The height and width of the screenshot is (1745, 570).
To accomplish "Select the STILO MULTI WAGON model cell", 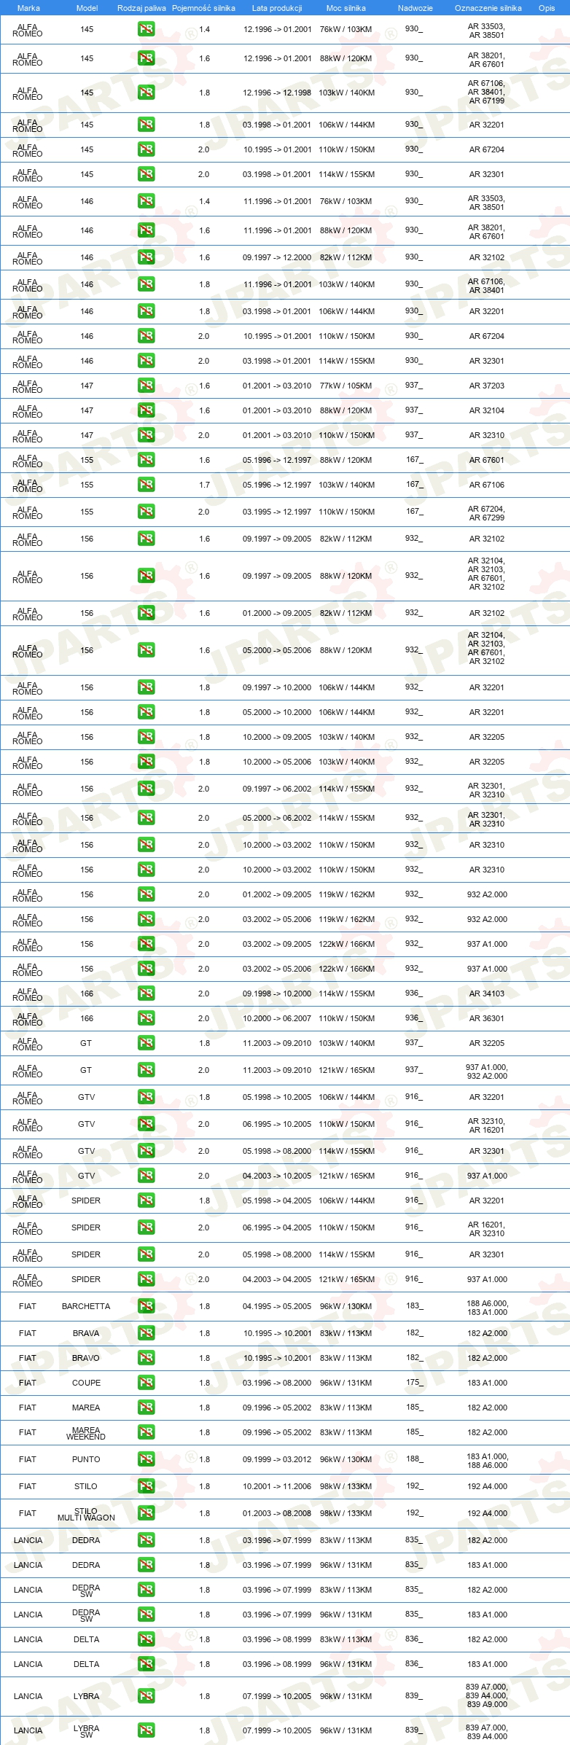I will pyautogui.click(x=86, y=1514).
